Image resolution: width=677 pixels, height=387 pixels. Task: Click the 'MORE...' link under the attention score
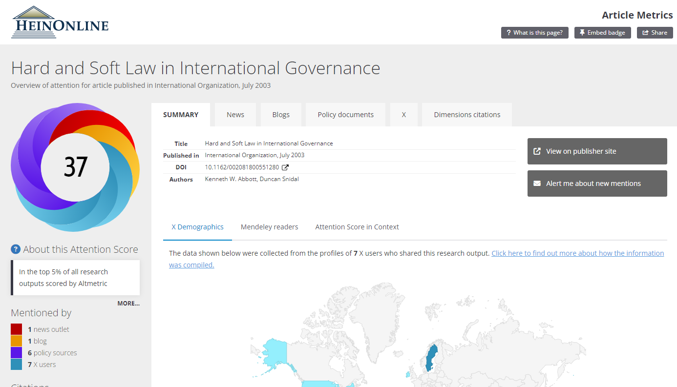pyautogui.click(x=128, y=303)
